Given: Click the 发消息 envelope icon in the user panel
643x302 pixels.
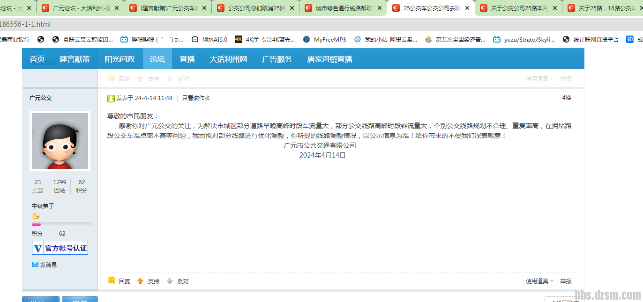Looking at the screenshot, I should 35,265.
